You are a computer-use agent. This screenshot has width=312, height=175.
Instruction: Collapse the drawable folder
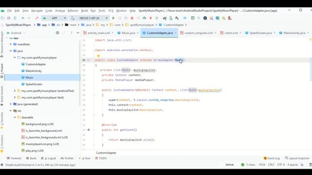15,117
